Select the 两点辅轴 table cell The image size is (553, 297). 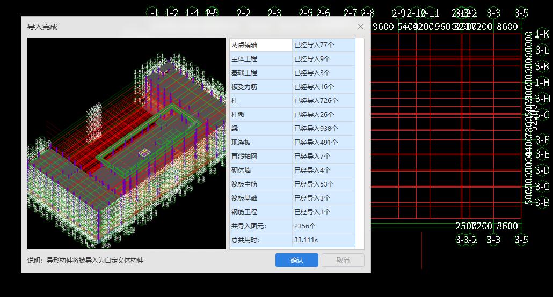261,44
